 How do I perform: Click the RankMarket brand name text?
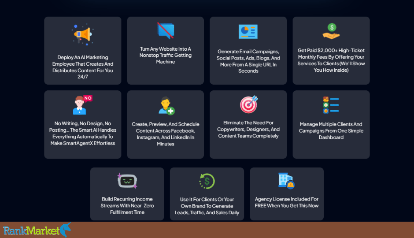pyautogui.click(x=31, y=231)
